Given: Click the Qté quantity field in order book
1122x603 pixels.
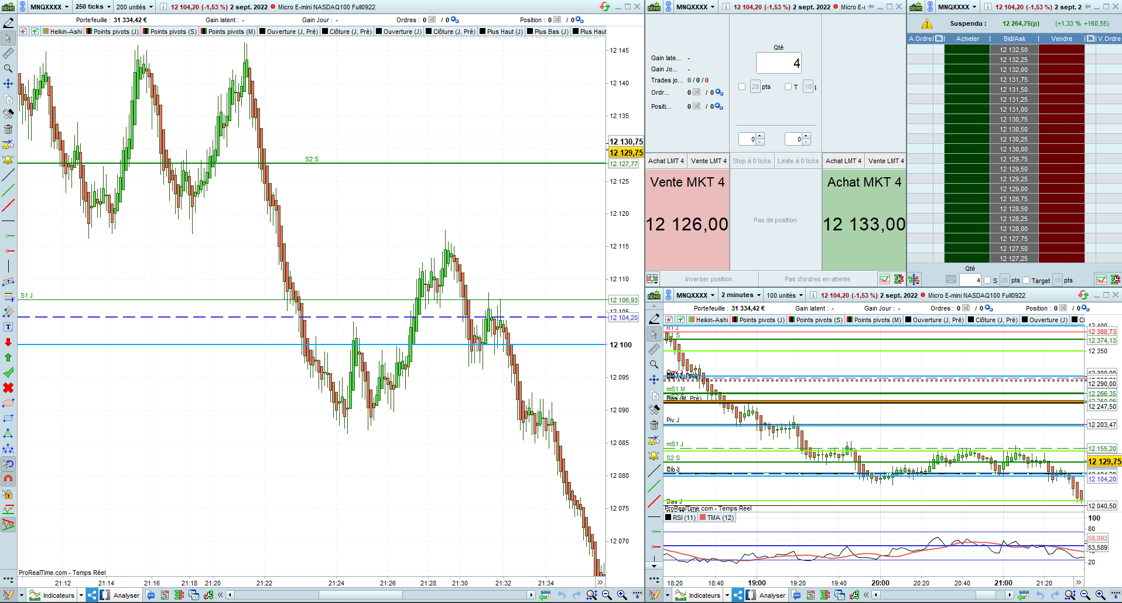Looking at the screenshot, I should (970, 280).
